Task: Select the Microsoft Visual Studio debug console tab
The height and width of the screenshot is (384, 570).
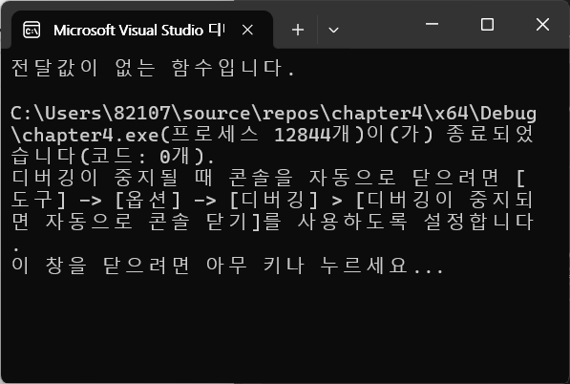Action: pyautogui.click(x=141, y=30)
